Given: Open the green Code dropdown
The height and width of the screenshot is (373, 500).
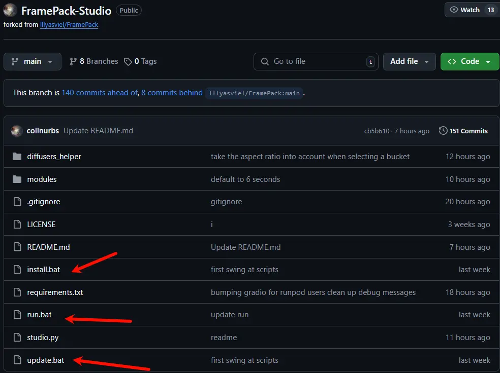Looking at the screenshot, I should (x=469, y=61).
